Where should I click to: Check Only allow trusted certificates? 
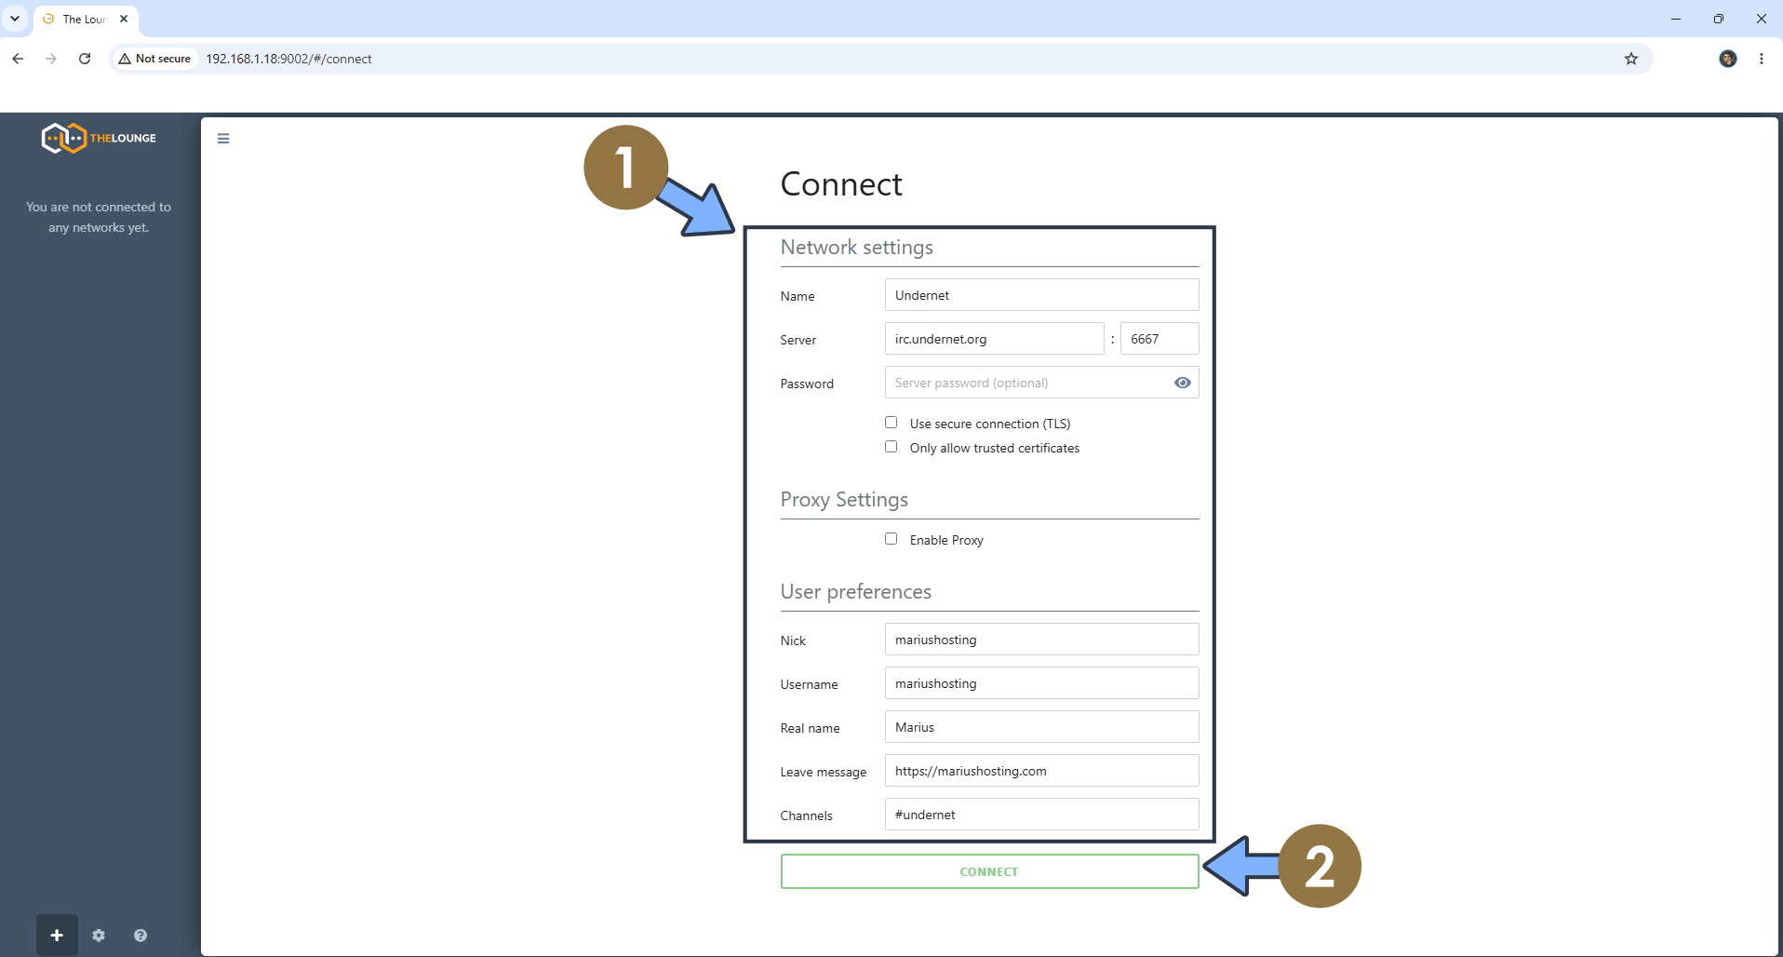click(x=891, y=447)
